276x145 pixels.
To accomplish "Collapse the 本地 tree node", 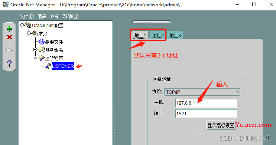I will (29, 33).
